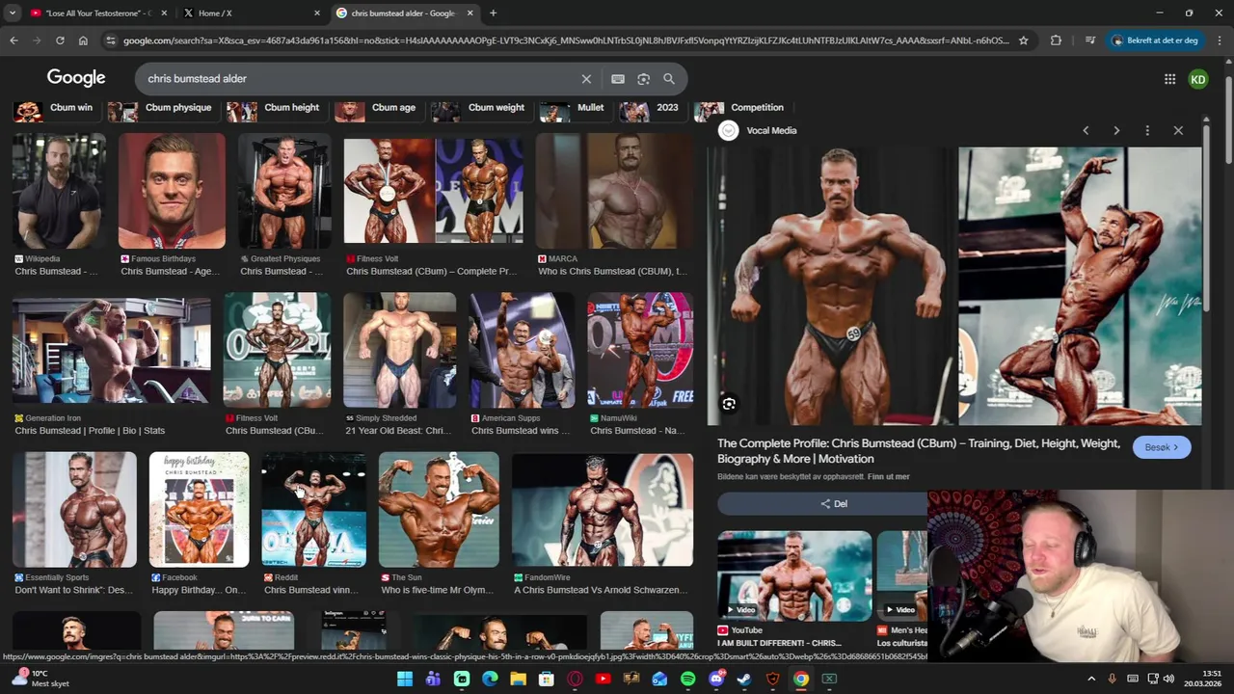1234x694 pixels.
Task: Open Steam from the taskbar
Action: [x=744, y=679]
